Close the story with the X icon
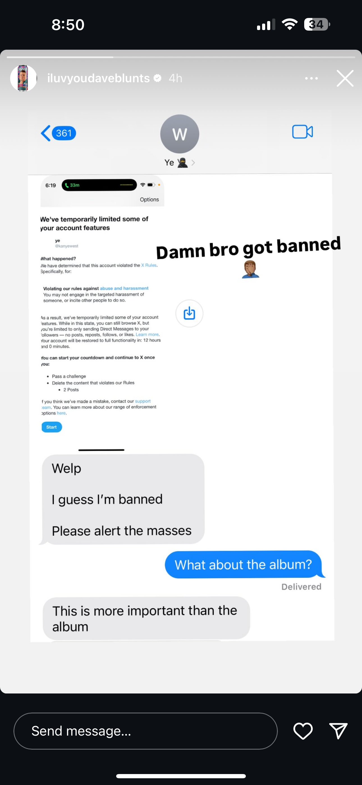362x785 pixels. [345, 78]
